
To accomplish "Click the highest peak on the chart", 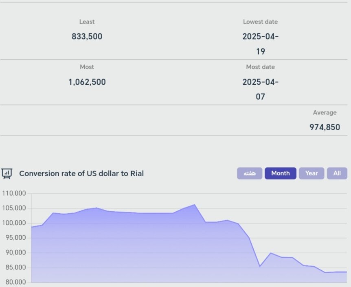I will coord(195,205).
